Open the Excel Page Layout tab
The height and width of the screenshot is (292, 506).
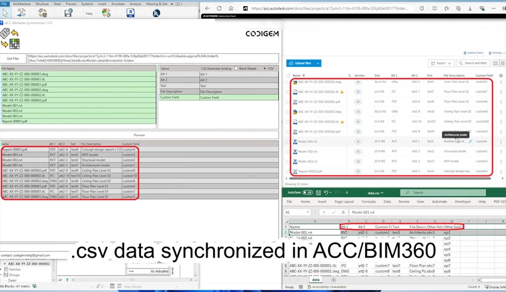coord(344,202)
